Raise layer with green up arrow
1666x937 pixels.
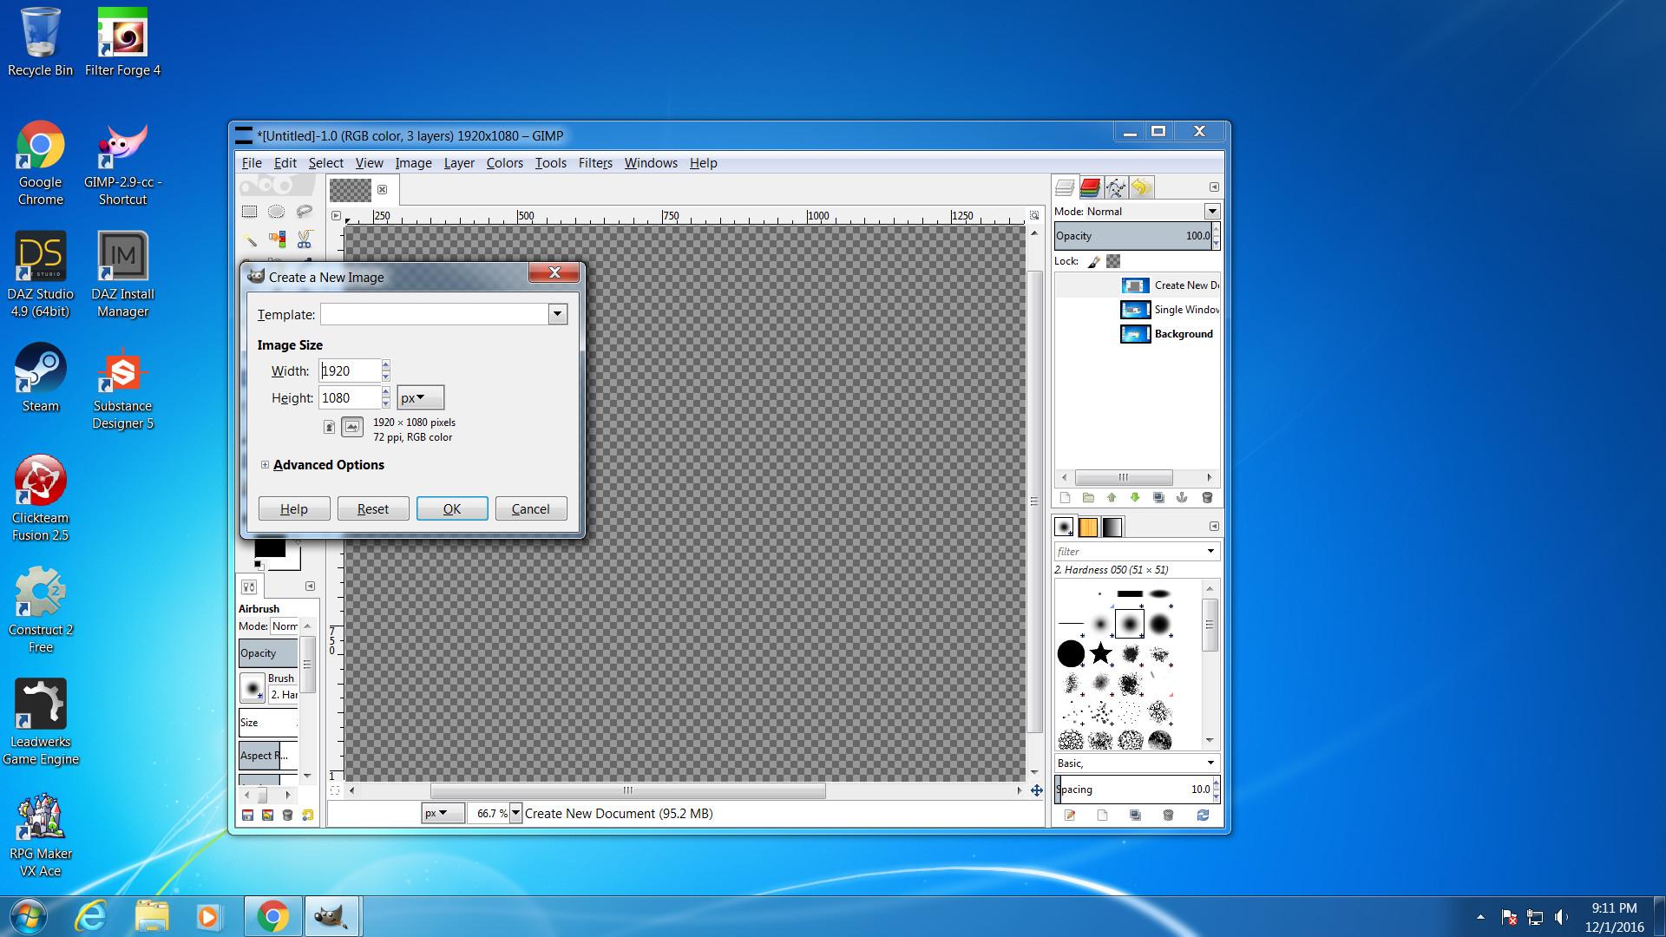(x=1112, y=498)
